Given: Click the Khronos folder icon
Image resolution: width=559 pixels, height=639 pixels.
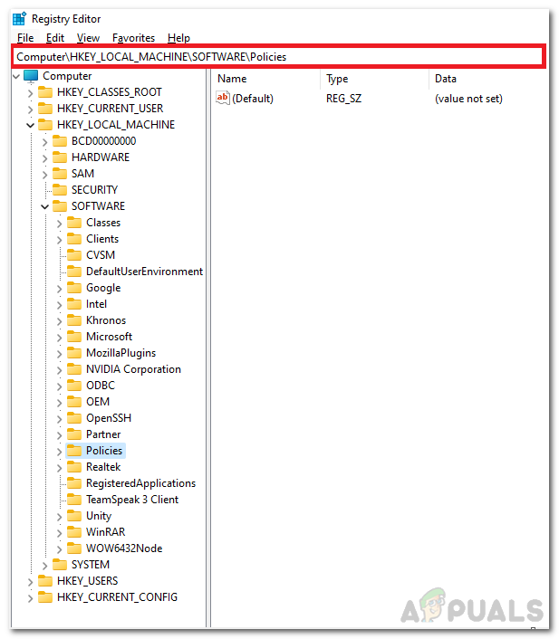Looking at the screenshot, I should tap(74, 320).
